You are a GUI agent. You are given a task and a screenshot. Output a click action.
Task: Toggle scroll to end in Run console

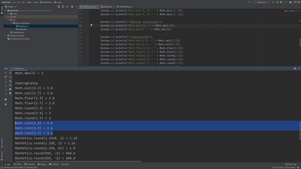pos(10,85)
